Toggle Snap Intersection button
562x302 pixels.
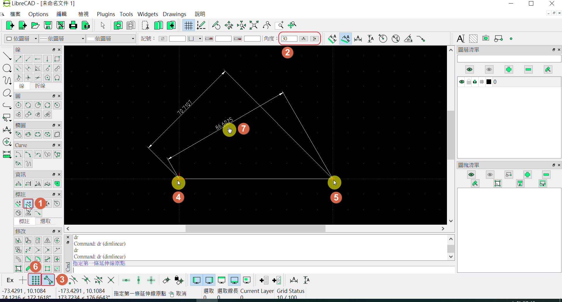tap(111, 280)
